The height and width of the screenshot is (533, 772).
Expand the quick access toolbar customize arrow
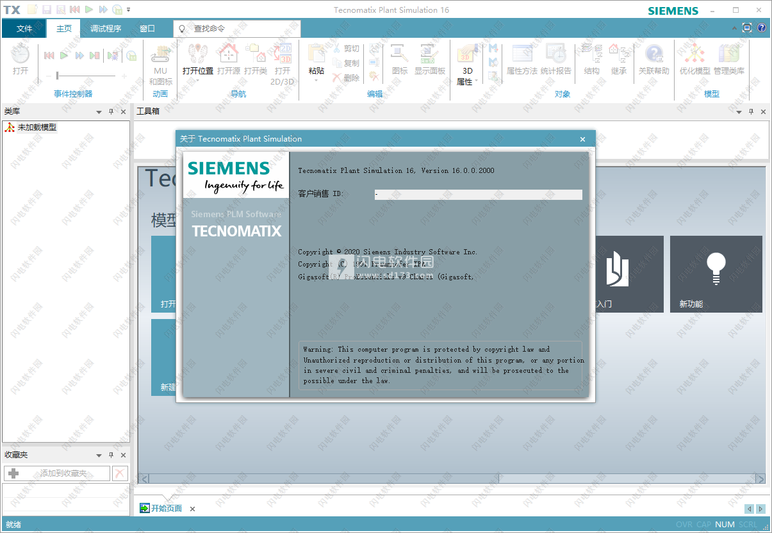pos(129,10)
